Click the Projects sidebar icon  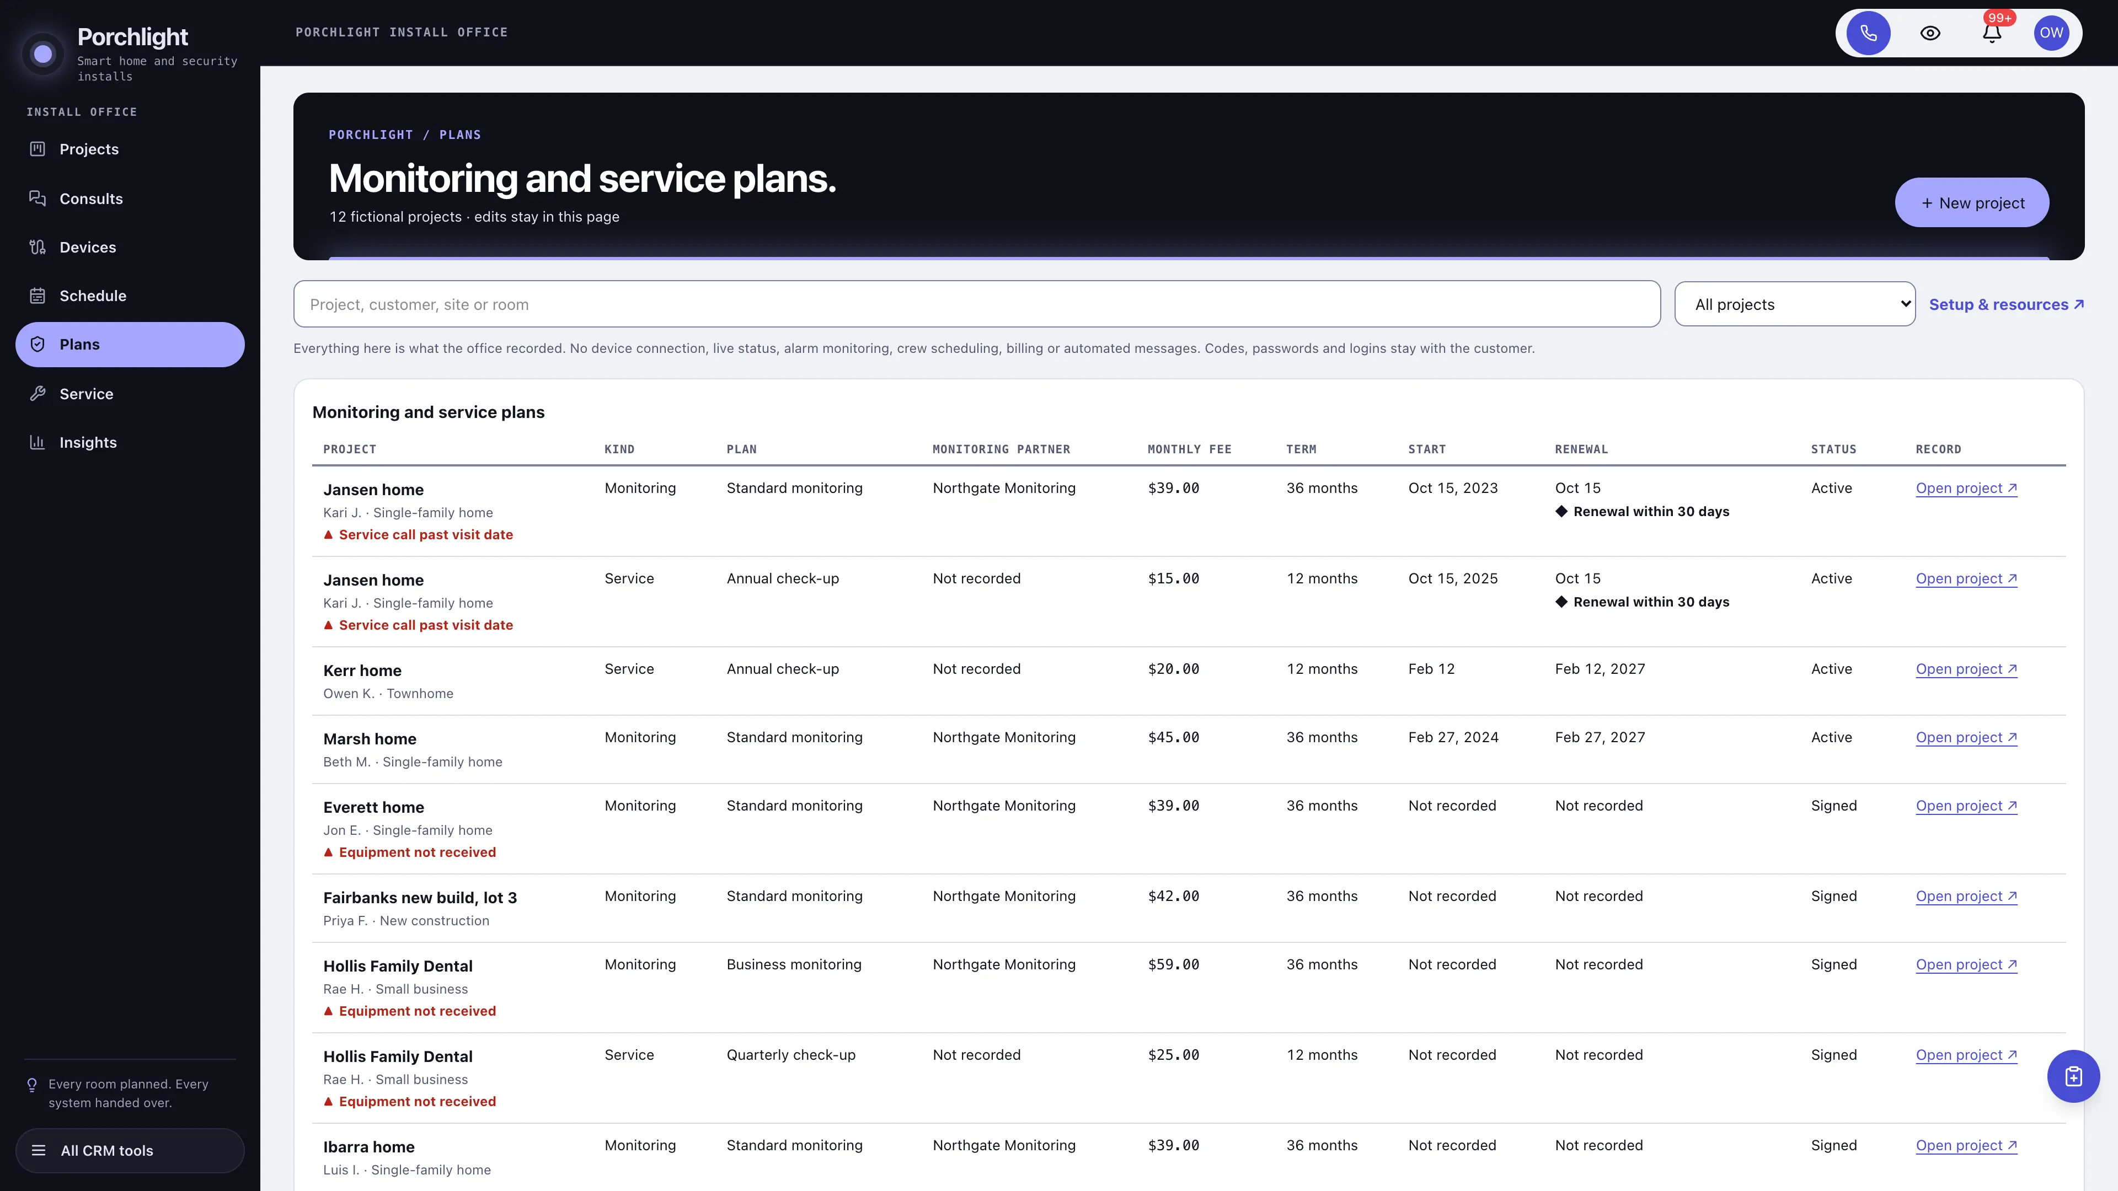pyautogui.click(x=37, y=149)
